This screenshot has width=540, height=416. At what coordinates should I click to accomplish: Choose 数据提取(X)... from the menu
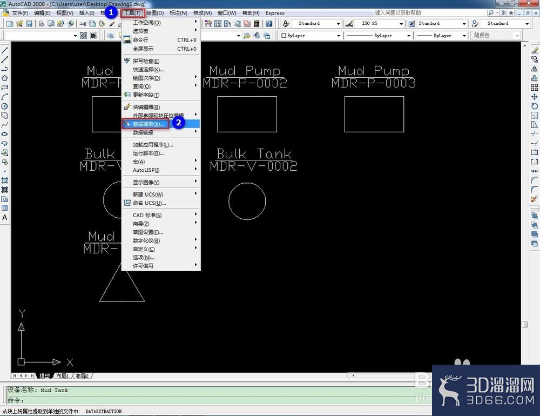tap(161, 124)
